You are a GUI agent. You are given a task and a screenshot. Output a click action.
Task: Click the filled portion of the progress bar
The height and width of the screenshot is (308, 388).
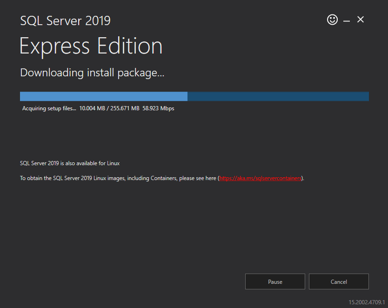pos(103,96)
